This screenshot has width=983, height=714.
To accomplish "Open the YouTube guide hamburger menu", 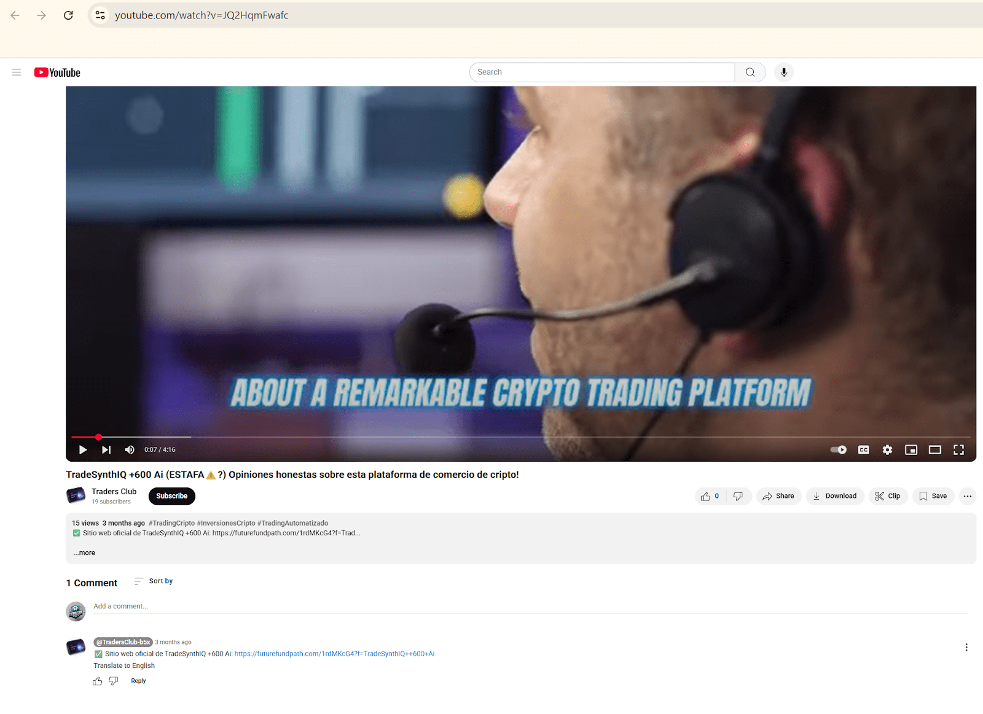I will coord(17,72).
